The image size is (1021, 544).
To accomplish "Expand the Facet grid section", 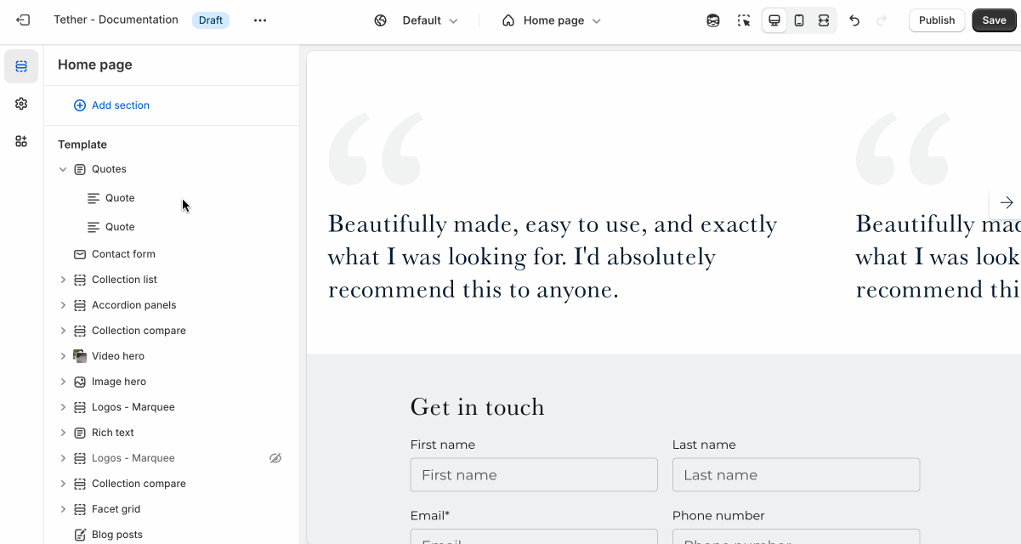I will [x=63, y=509].
